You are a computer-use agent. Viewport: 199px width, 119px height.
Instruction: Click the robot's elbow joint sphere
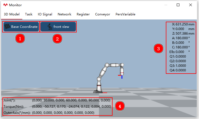(x=107, y=65)
